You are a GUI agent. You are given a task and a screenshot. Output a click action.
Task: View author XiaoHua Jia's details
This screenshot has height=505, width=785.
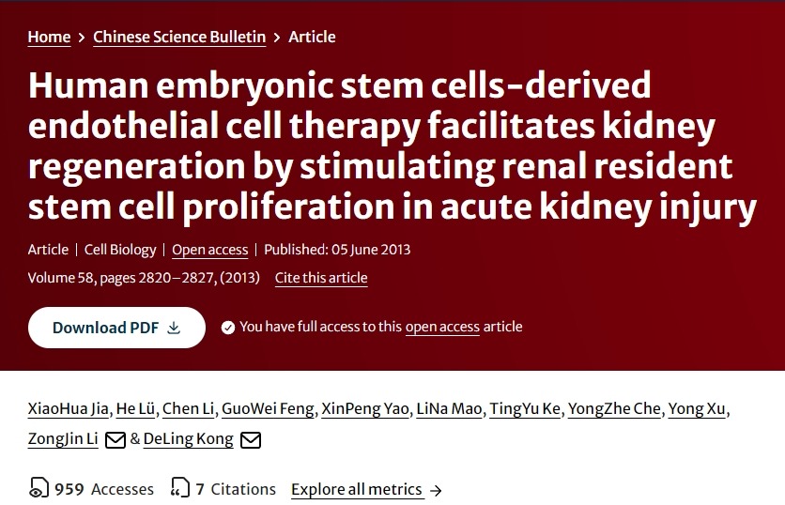(x=69, y=408)
